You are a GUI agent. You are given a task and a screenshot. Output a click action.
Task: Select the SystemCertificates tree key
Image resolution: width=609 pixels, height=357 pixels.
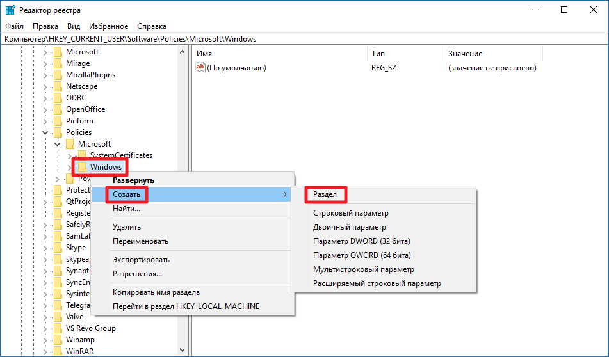121,155
